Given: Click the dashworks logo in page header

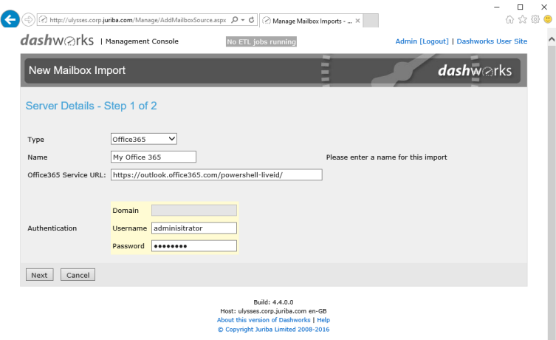Looking at the screenshot, I should point(57,41).
